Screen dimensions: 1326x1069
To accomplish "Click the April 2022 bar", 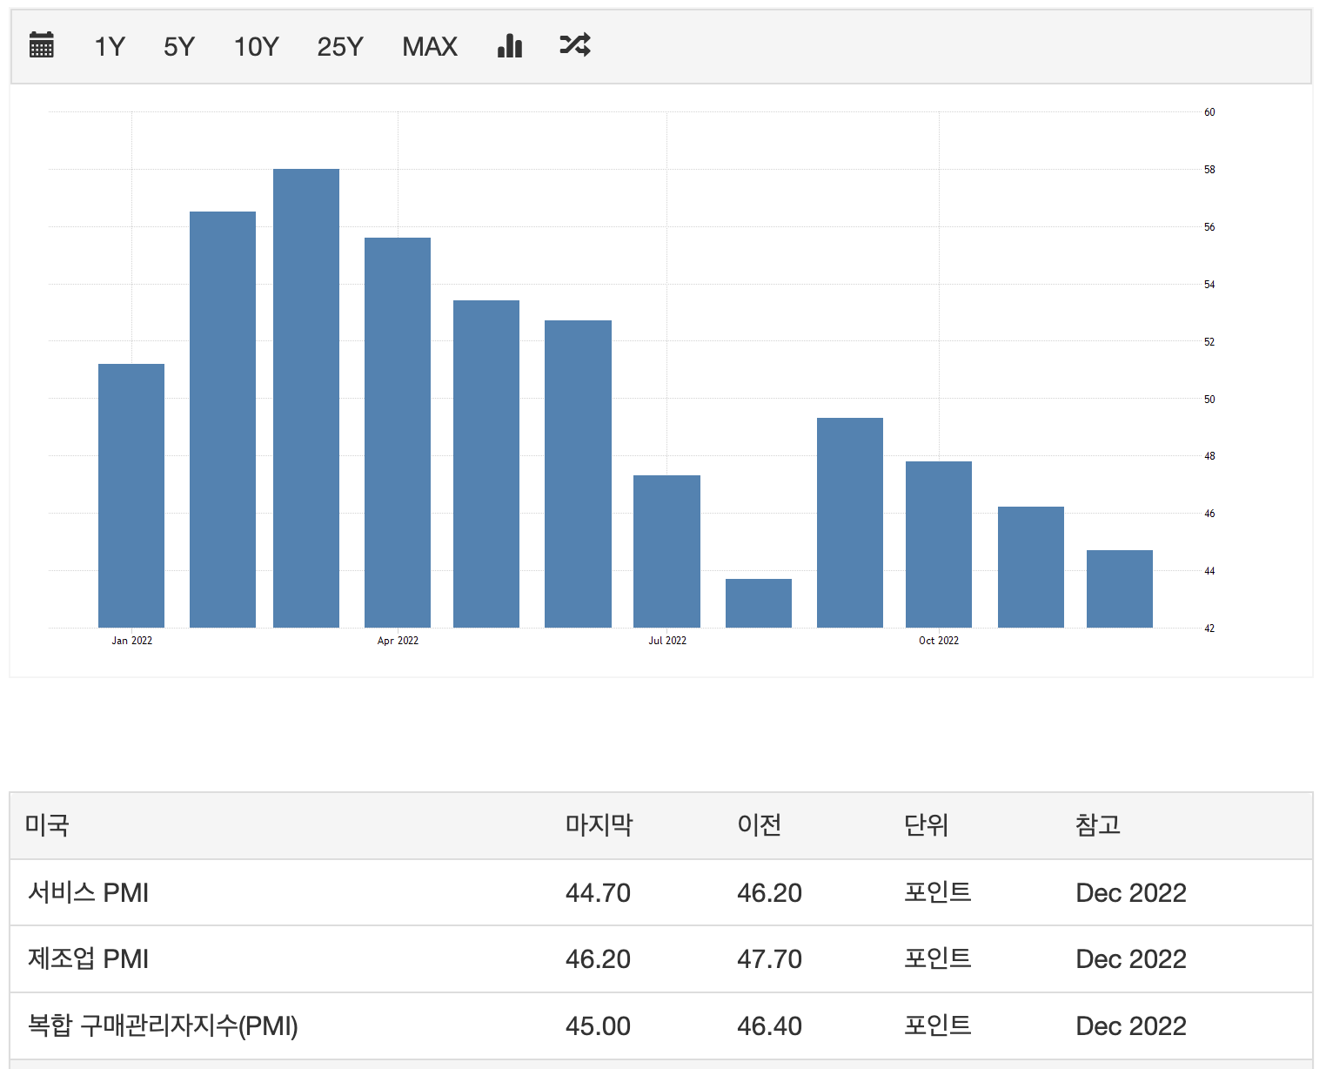I will [398, 433].
